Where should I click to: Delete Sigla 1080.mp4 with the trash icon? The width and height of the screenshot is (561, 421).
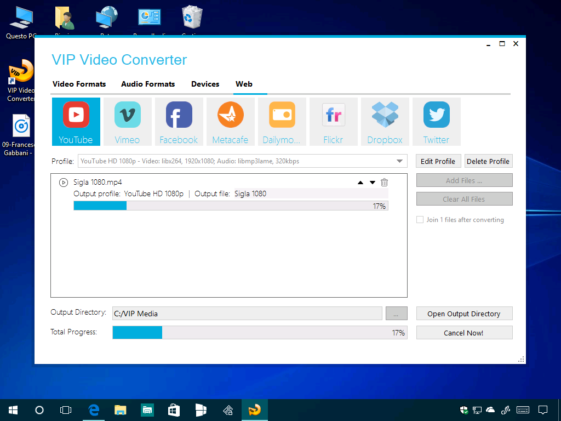point(384,182)
